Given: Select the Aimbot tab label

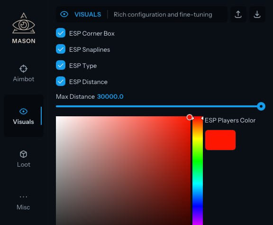Looking at the screenshot, I should coord(24,79).
